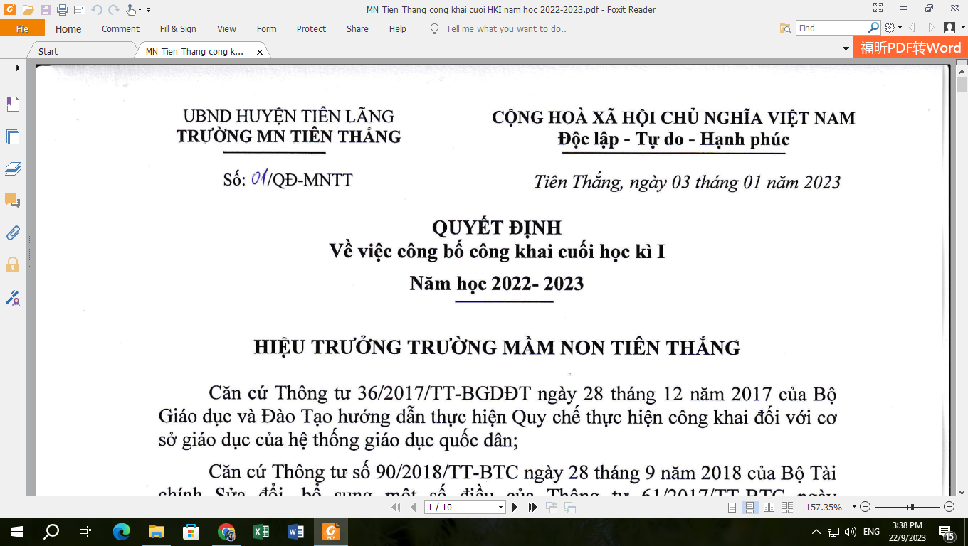Click the zoom in plus button
The height and width of the screenshot is (546, 968).
tap(949, 508)
